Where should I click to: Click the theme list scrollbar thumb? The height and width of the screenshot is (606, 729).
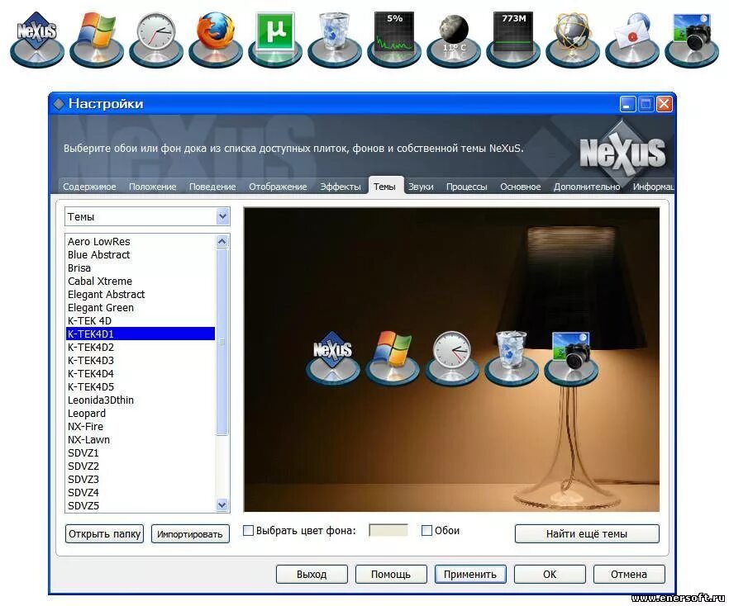pyautogui.click(x=222, y=342)
